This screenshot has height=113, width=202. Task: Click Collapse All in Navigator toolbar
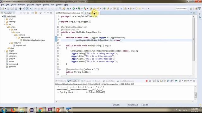33,13
